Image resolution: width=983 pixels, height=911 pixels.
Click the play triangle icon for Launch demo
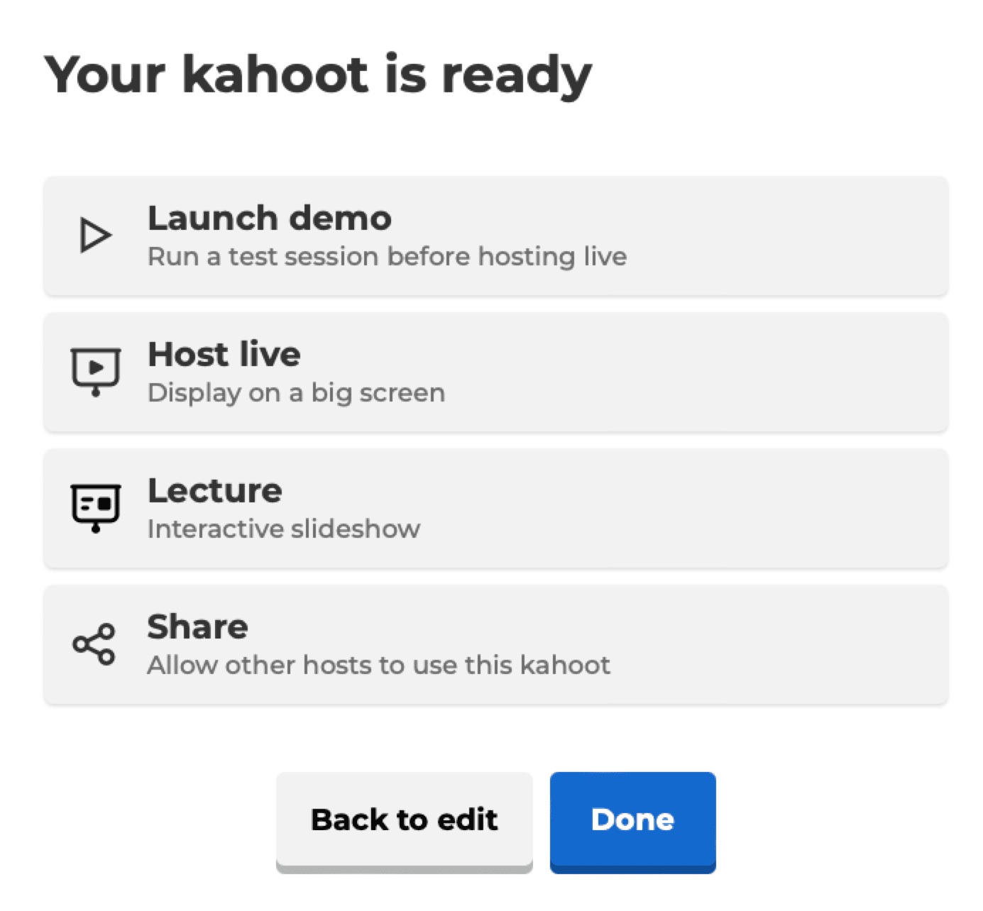tap(95, 236)
